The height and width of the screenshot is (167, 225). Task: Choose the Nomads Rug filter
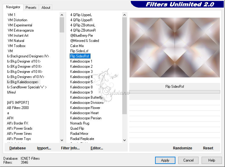coord(80,123)
